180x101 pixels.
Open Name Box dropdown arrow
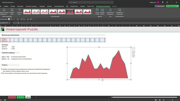coord(9,23)
